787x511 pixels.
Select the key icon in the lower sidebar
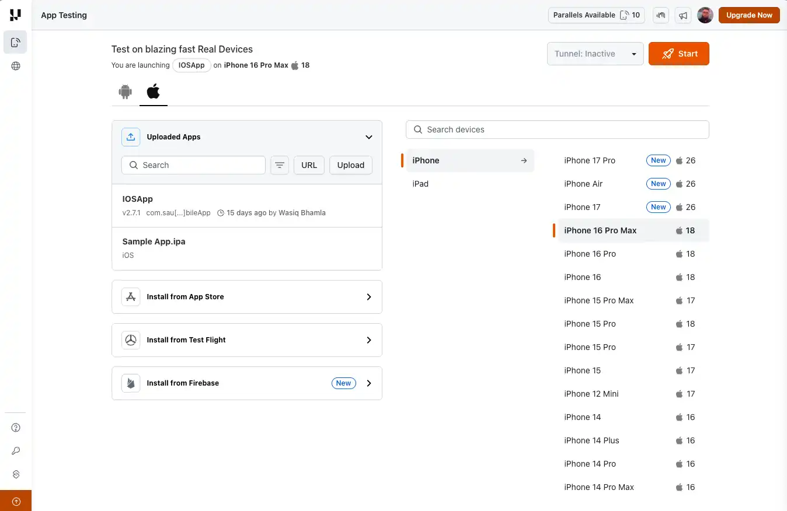[15, 450]
